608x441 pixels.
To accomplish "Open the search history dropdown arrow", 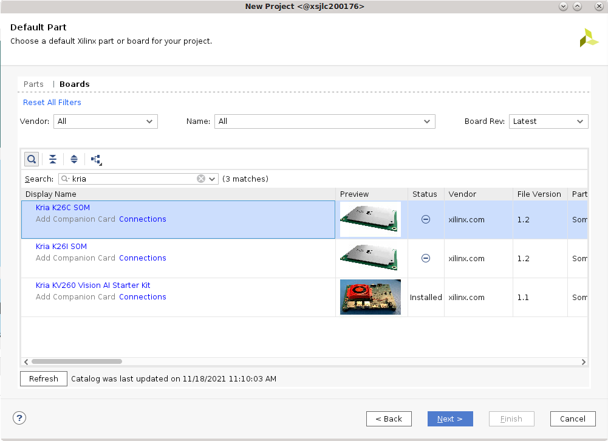I will 212,179.
